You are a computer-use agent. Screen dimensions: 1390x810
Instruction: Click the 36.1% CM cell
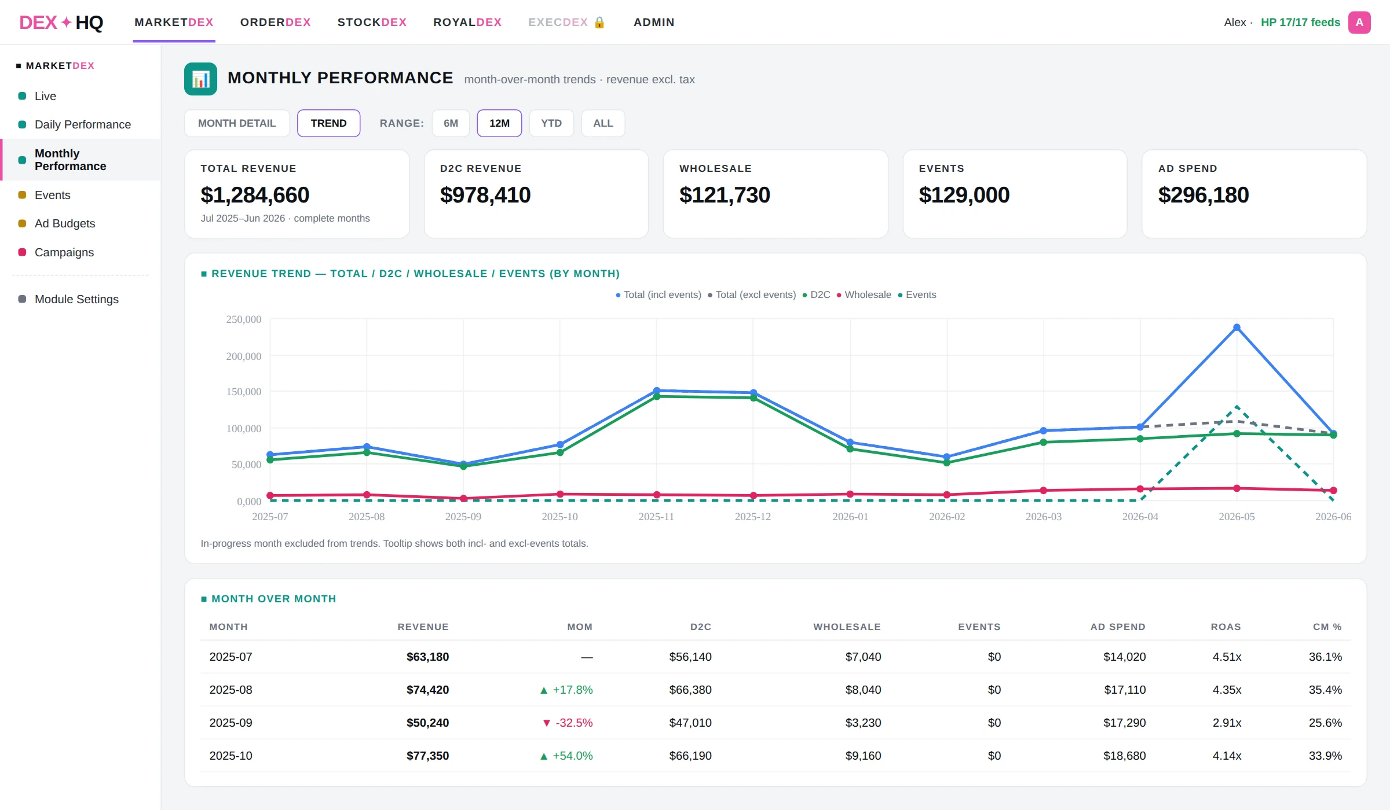(x=1325, y=657)
